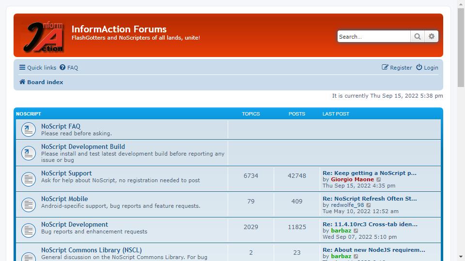
Task: Focus the Search input field
Action: (x=373, y=36)
